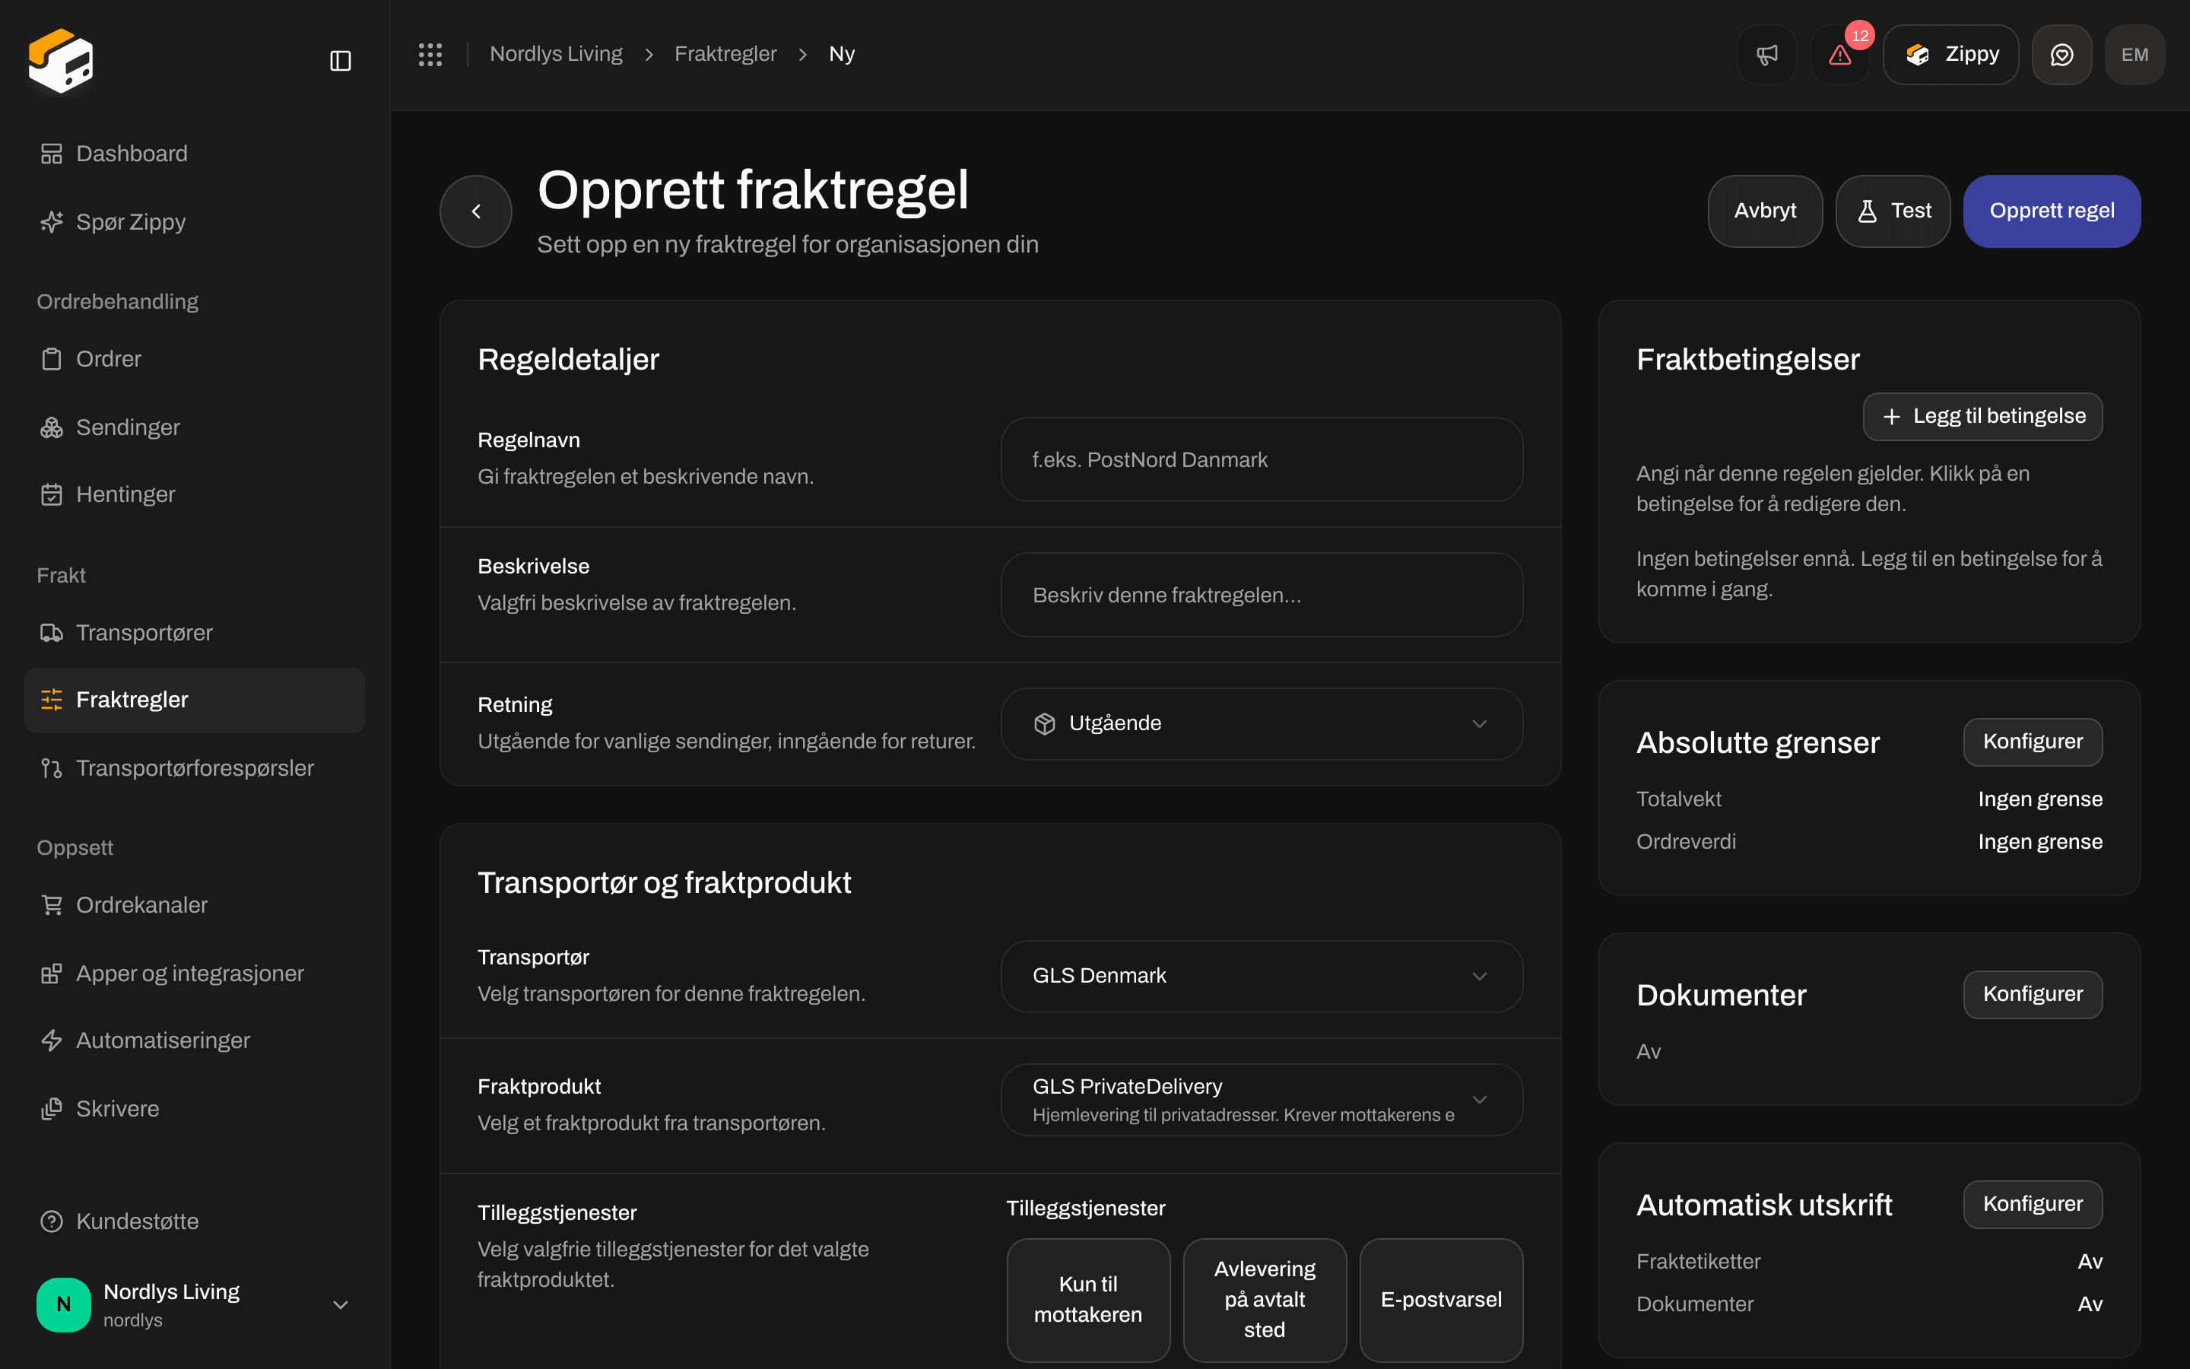Open the Retning dropdown showing Utgående
This screenshot has height=1369, width=2190.
pos(1262,723)
